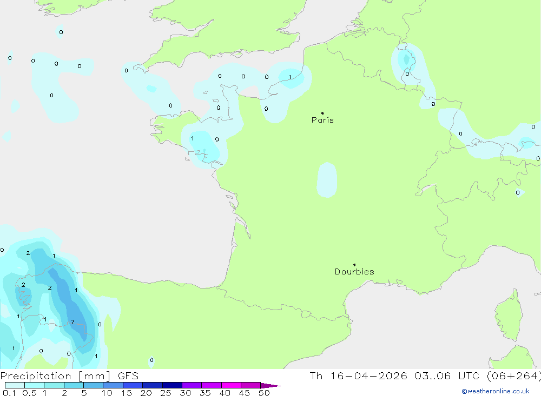541x396 pixels.
Task: Pick the dark navy 25–30 legend swatch
Action: [x=171, y=385]
